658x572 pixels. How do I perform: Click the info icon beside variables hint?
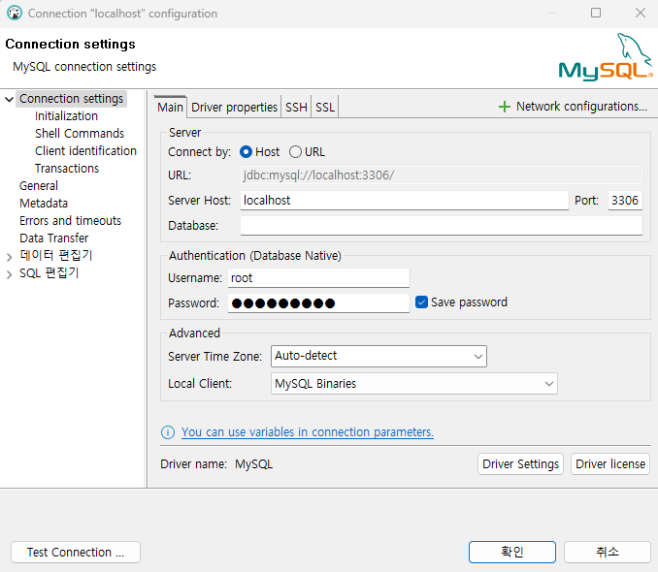coord(168,432)
